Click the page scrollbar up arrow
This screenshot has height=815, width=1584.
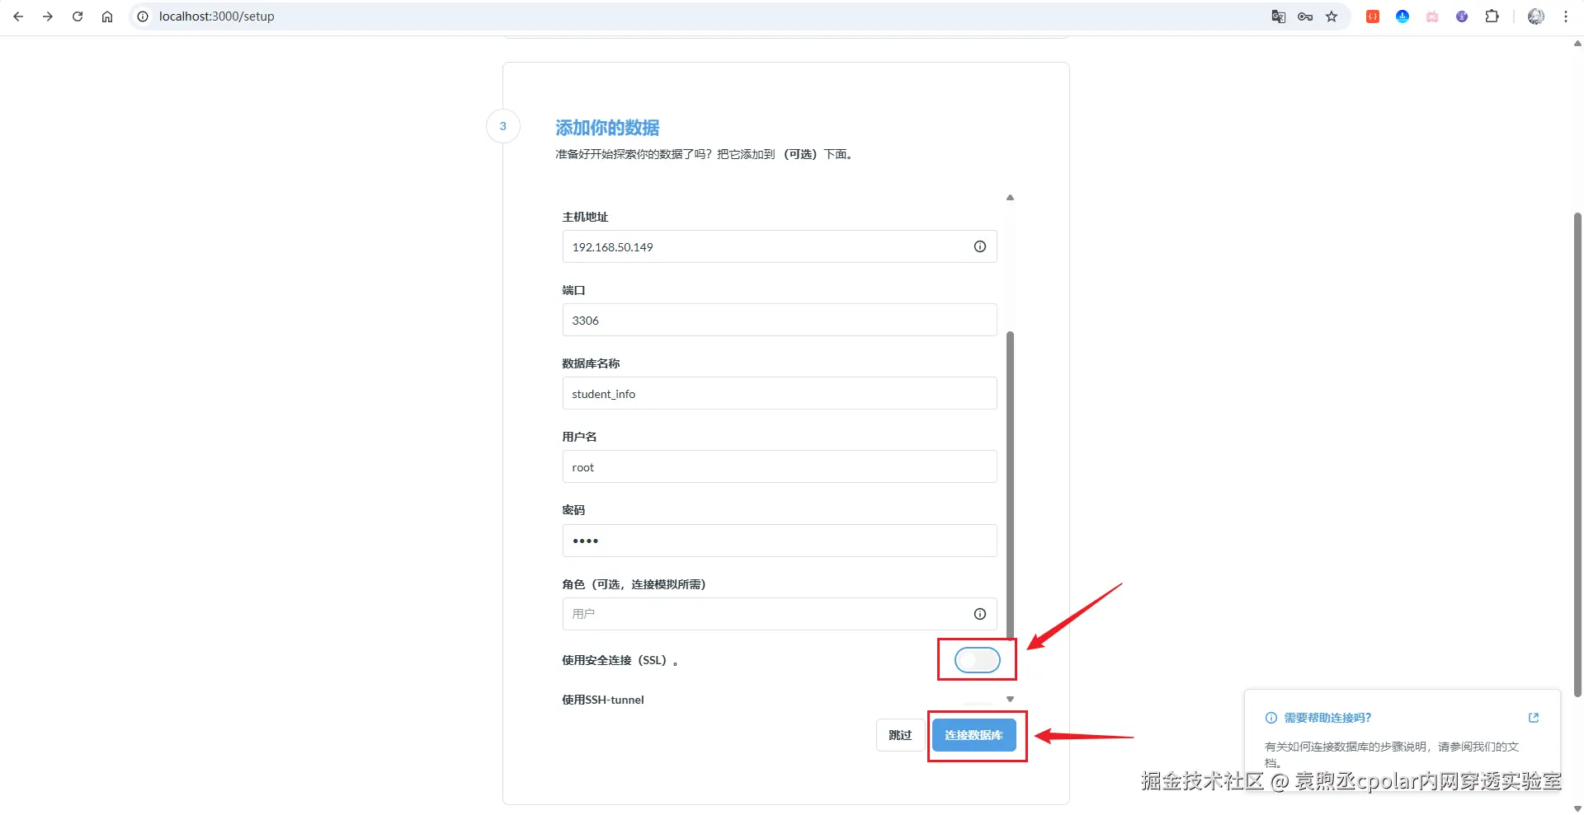1577,44
